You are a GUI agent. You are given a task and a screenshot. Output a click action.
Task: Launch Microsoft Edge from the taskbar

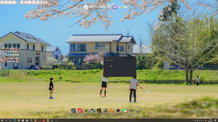point(14,120)
